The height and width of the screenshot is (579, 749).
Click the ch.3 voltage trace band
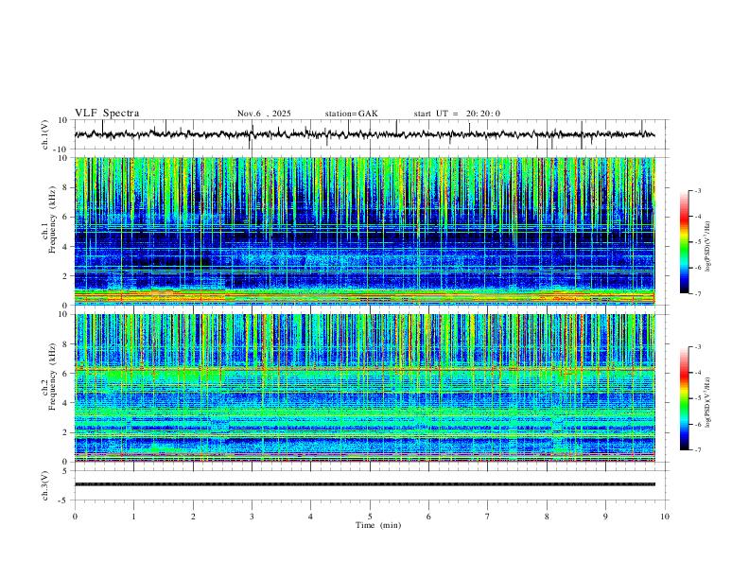(x=365, y=484)
